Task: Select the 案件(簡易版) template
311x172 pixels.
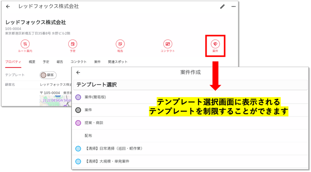Action: pyautogui.click(x=190, y=97)
